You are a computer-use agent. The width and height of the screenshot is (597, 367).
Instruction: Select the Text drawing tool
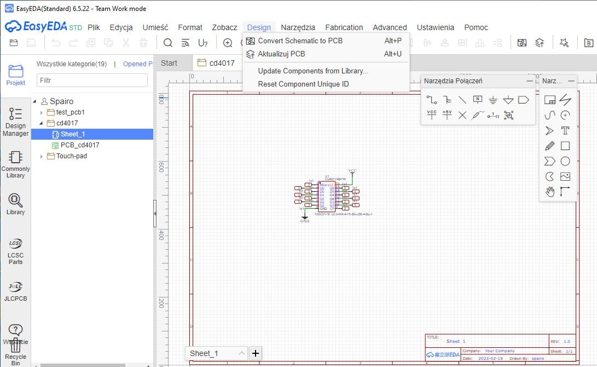point(565,131)
